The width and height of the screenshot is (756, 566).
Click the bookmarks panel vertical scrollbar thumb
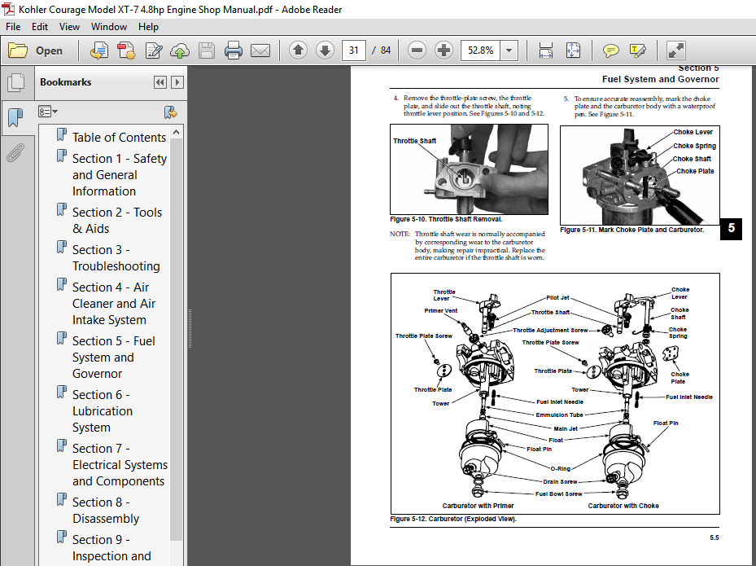[177, 340]
